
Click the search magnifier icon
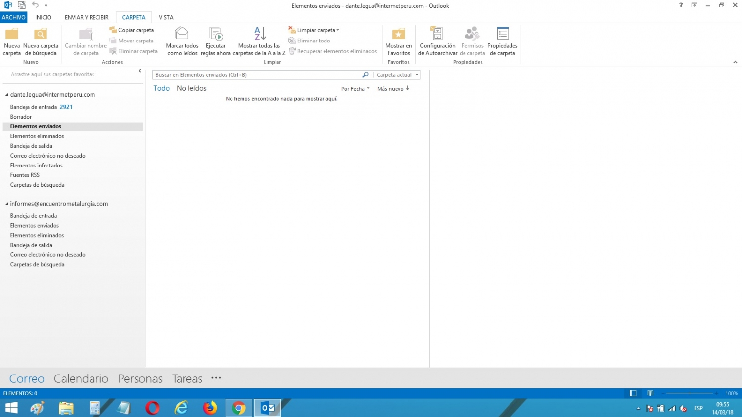click(365, 75)
